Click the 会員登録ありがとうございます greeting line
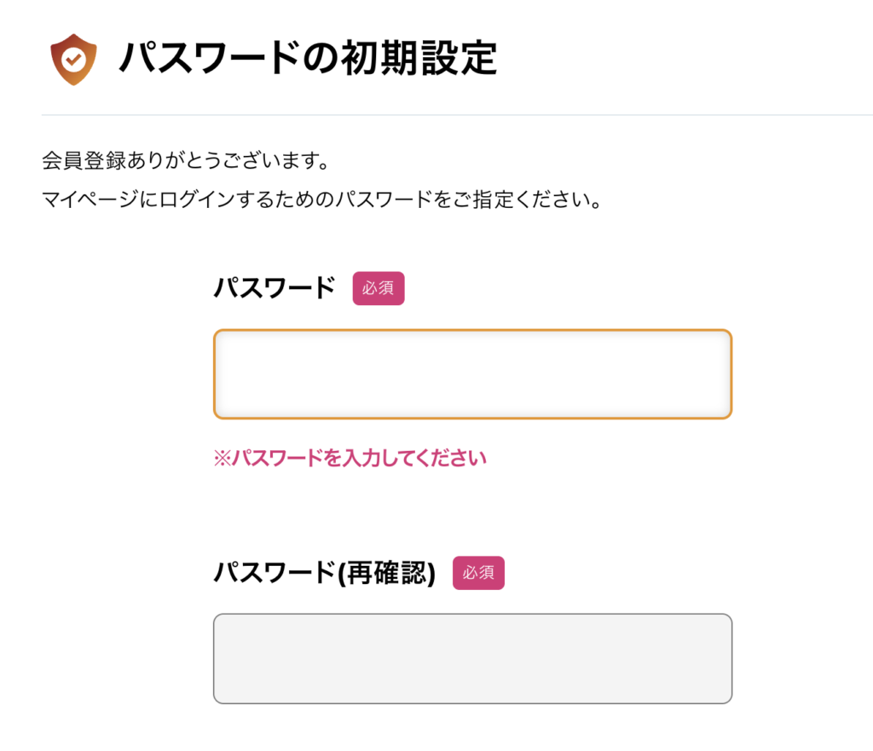Image resolution: width=873 pixels, height=751 pixels. tap(185, 160)
